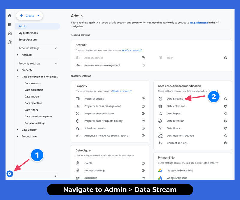Viewport: 240px width, 200px height.
Task: Collapse the side navigation with chevron
Action: click(x=55, y=176)
